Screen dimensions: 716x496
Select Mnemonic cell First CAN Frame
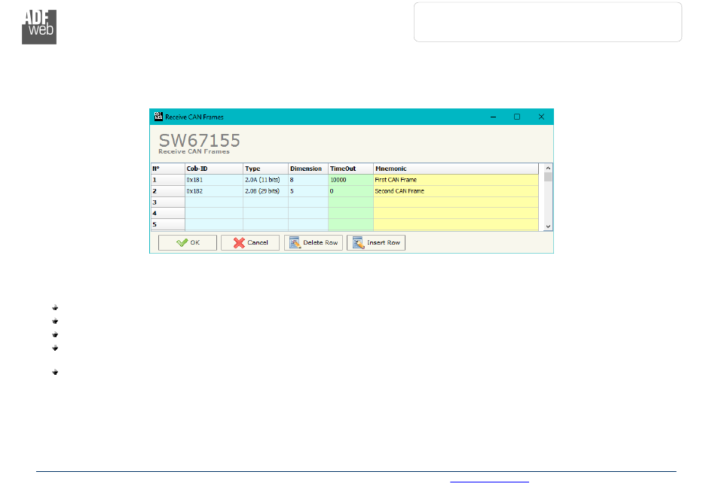(x=456, y=180)
